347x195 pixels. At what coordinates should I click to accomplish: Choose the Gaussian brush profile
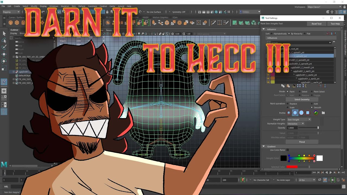pyautogui.click(x=289, y=113)
